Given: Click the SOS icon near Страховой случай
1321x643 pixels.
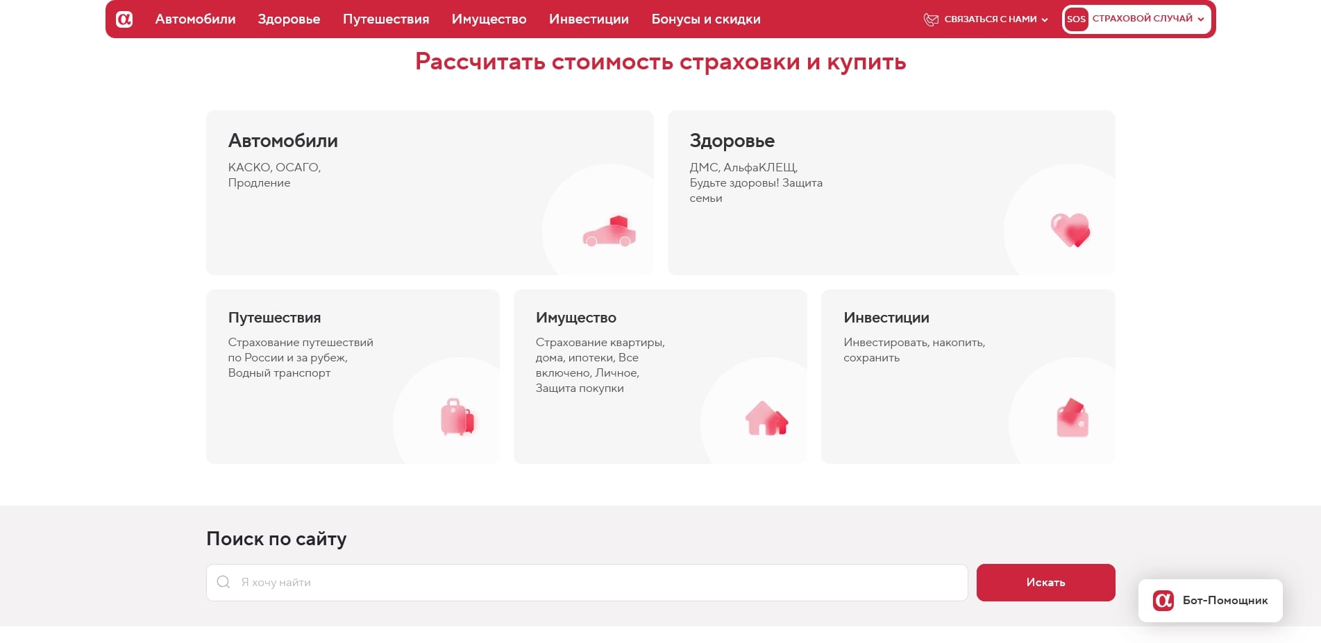Looking at the screenshot, I should coord(1077,19).
